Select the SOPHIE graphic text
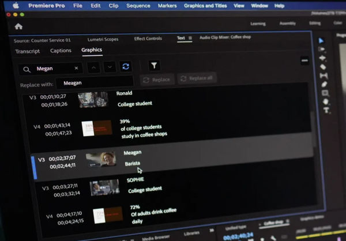The height and width of the screenshot is (241, 346). point(136,180)
